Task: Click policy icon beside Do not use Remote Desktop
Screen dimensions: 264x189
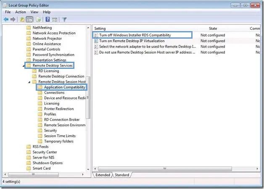Action: coord(96,52)
